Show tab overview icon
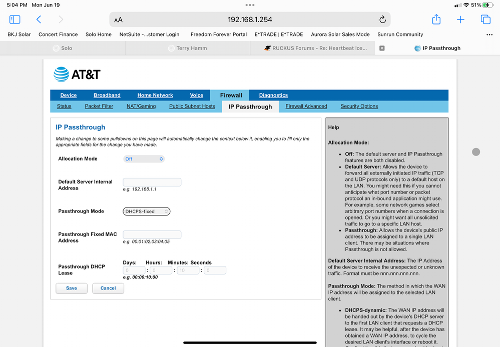 coord(485,19)
